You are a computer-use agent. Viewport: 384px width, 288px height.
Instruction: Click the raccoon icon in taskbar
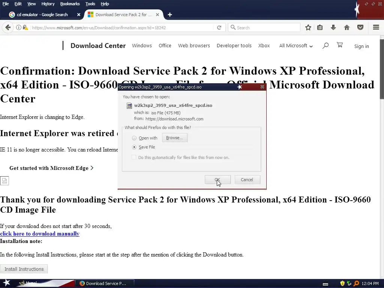21,283
